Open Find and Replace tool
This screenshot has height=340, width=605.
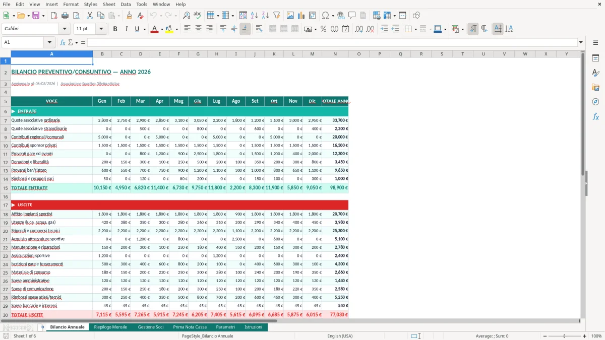pos(187,16)
